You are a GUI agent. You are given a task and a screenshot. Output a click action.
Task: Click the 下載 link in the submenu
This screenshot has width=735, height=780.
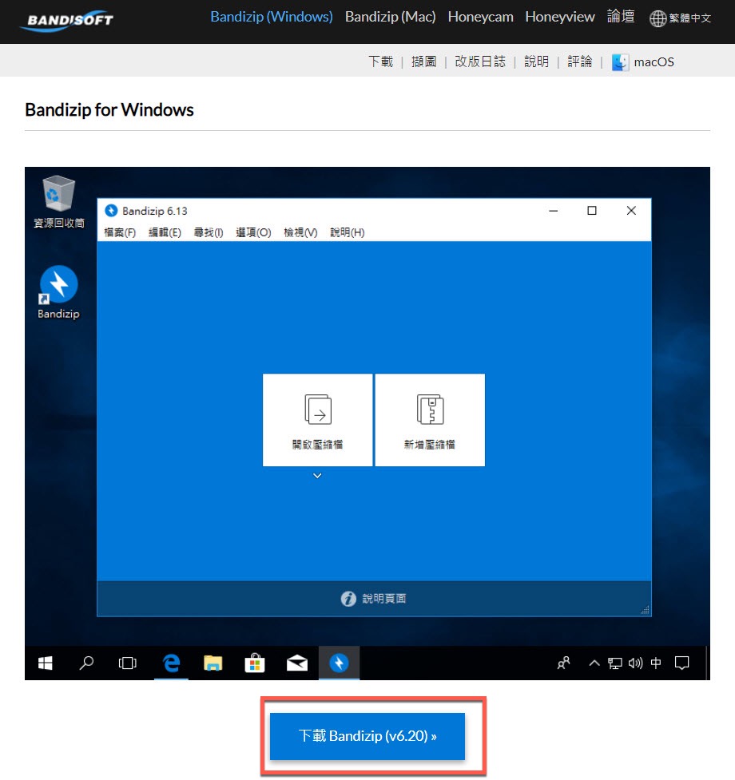(381, 61)
